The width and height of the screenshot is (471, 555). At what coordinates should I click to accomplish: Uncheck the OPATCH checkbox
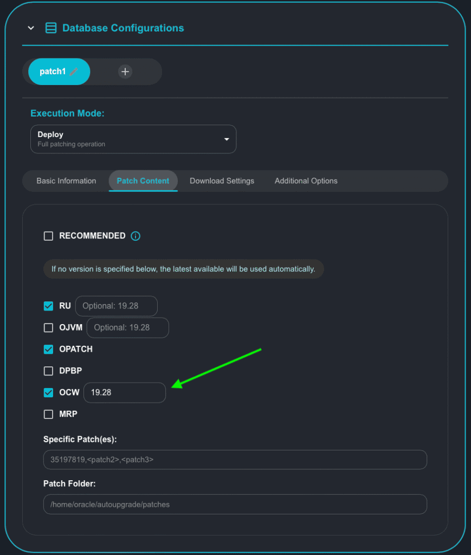49,350
